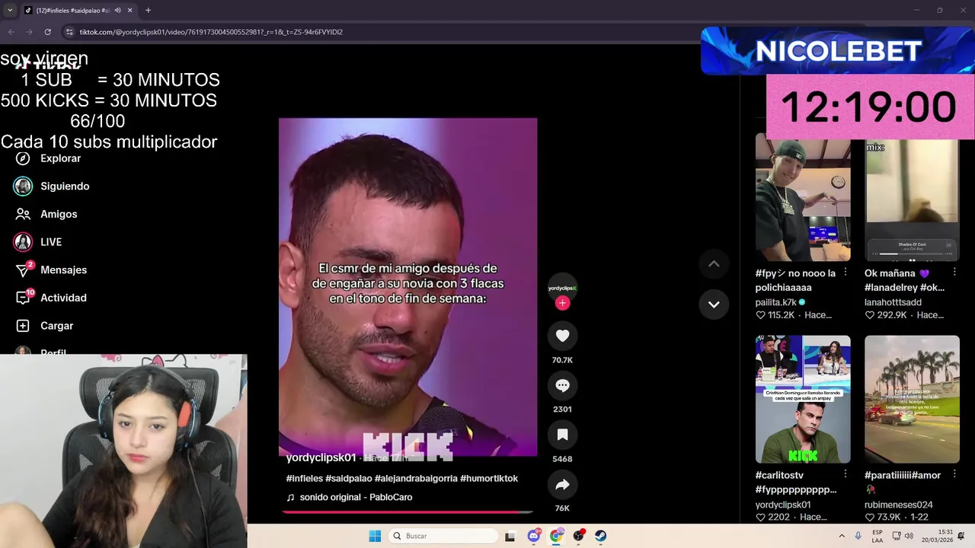Open Mensajes in the sidebar
Viewport: 975px width, 548px height.
click(63, 270)
